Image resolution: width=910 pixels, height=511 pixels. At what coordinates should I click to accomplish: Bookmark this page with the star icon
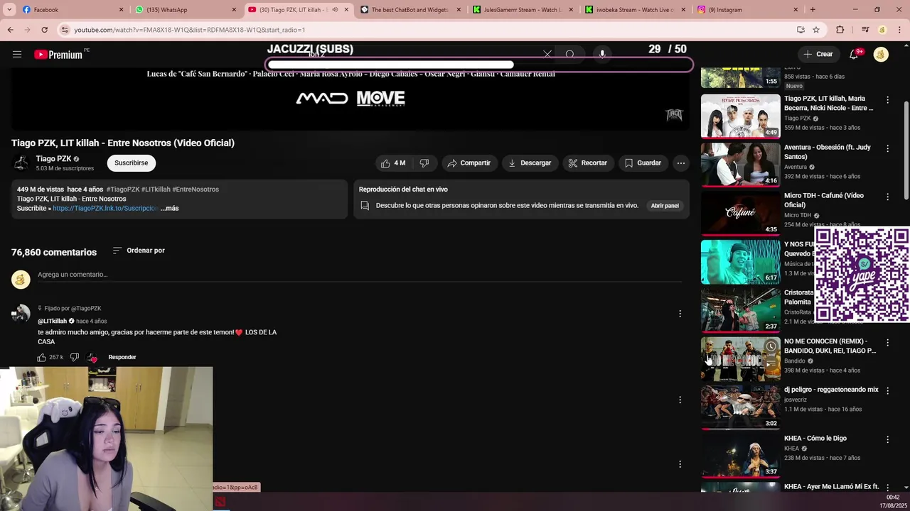(816, 30)
